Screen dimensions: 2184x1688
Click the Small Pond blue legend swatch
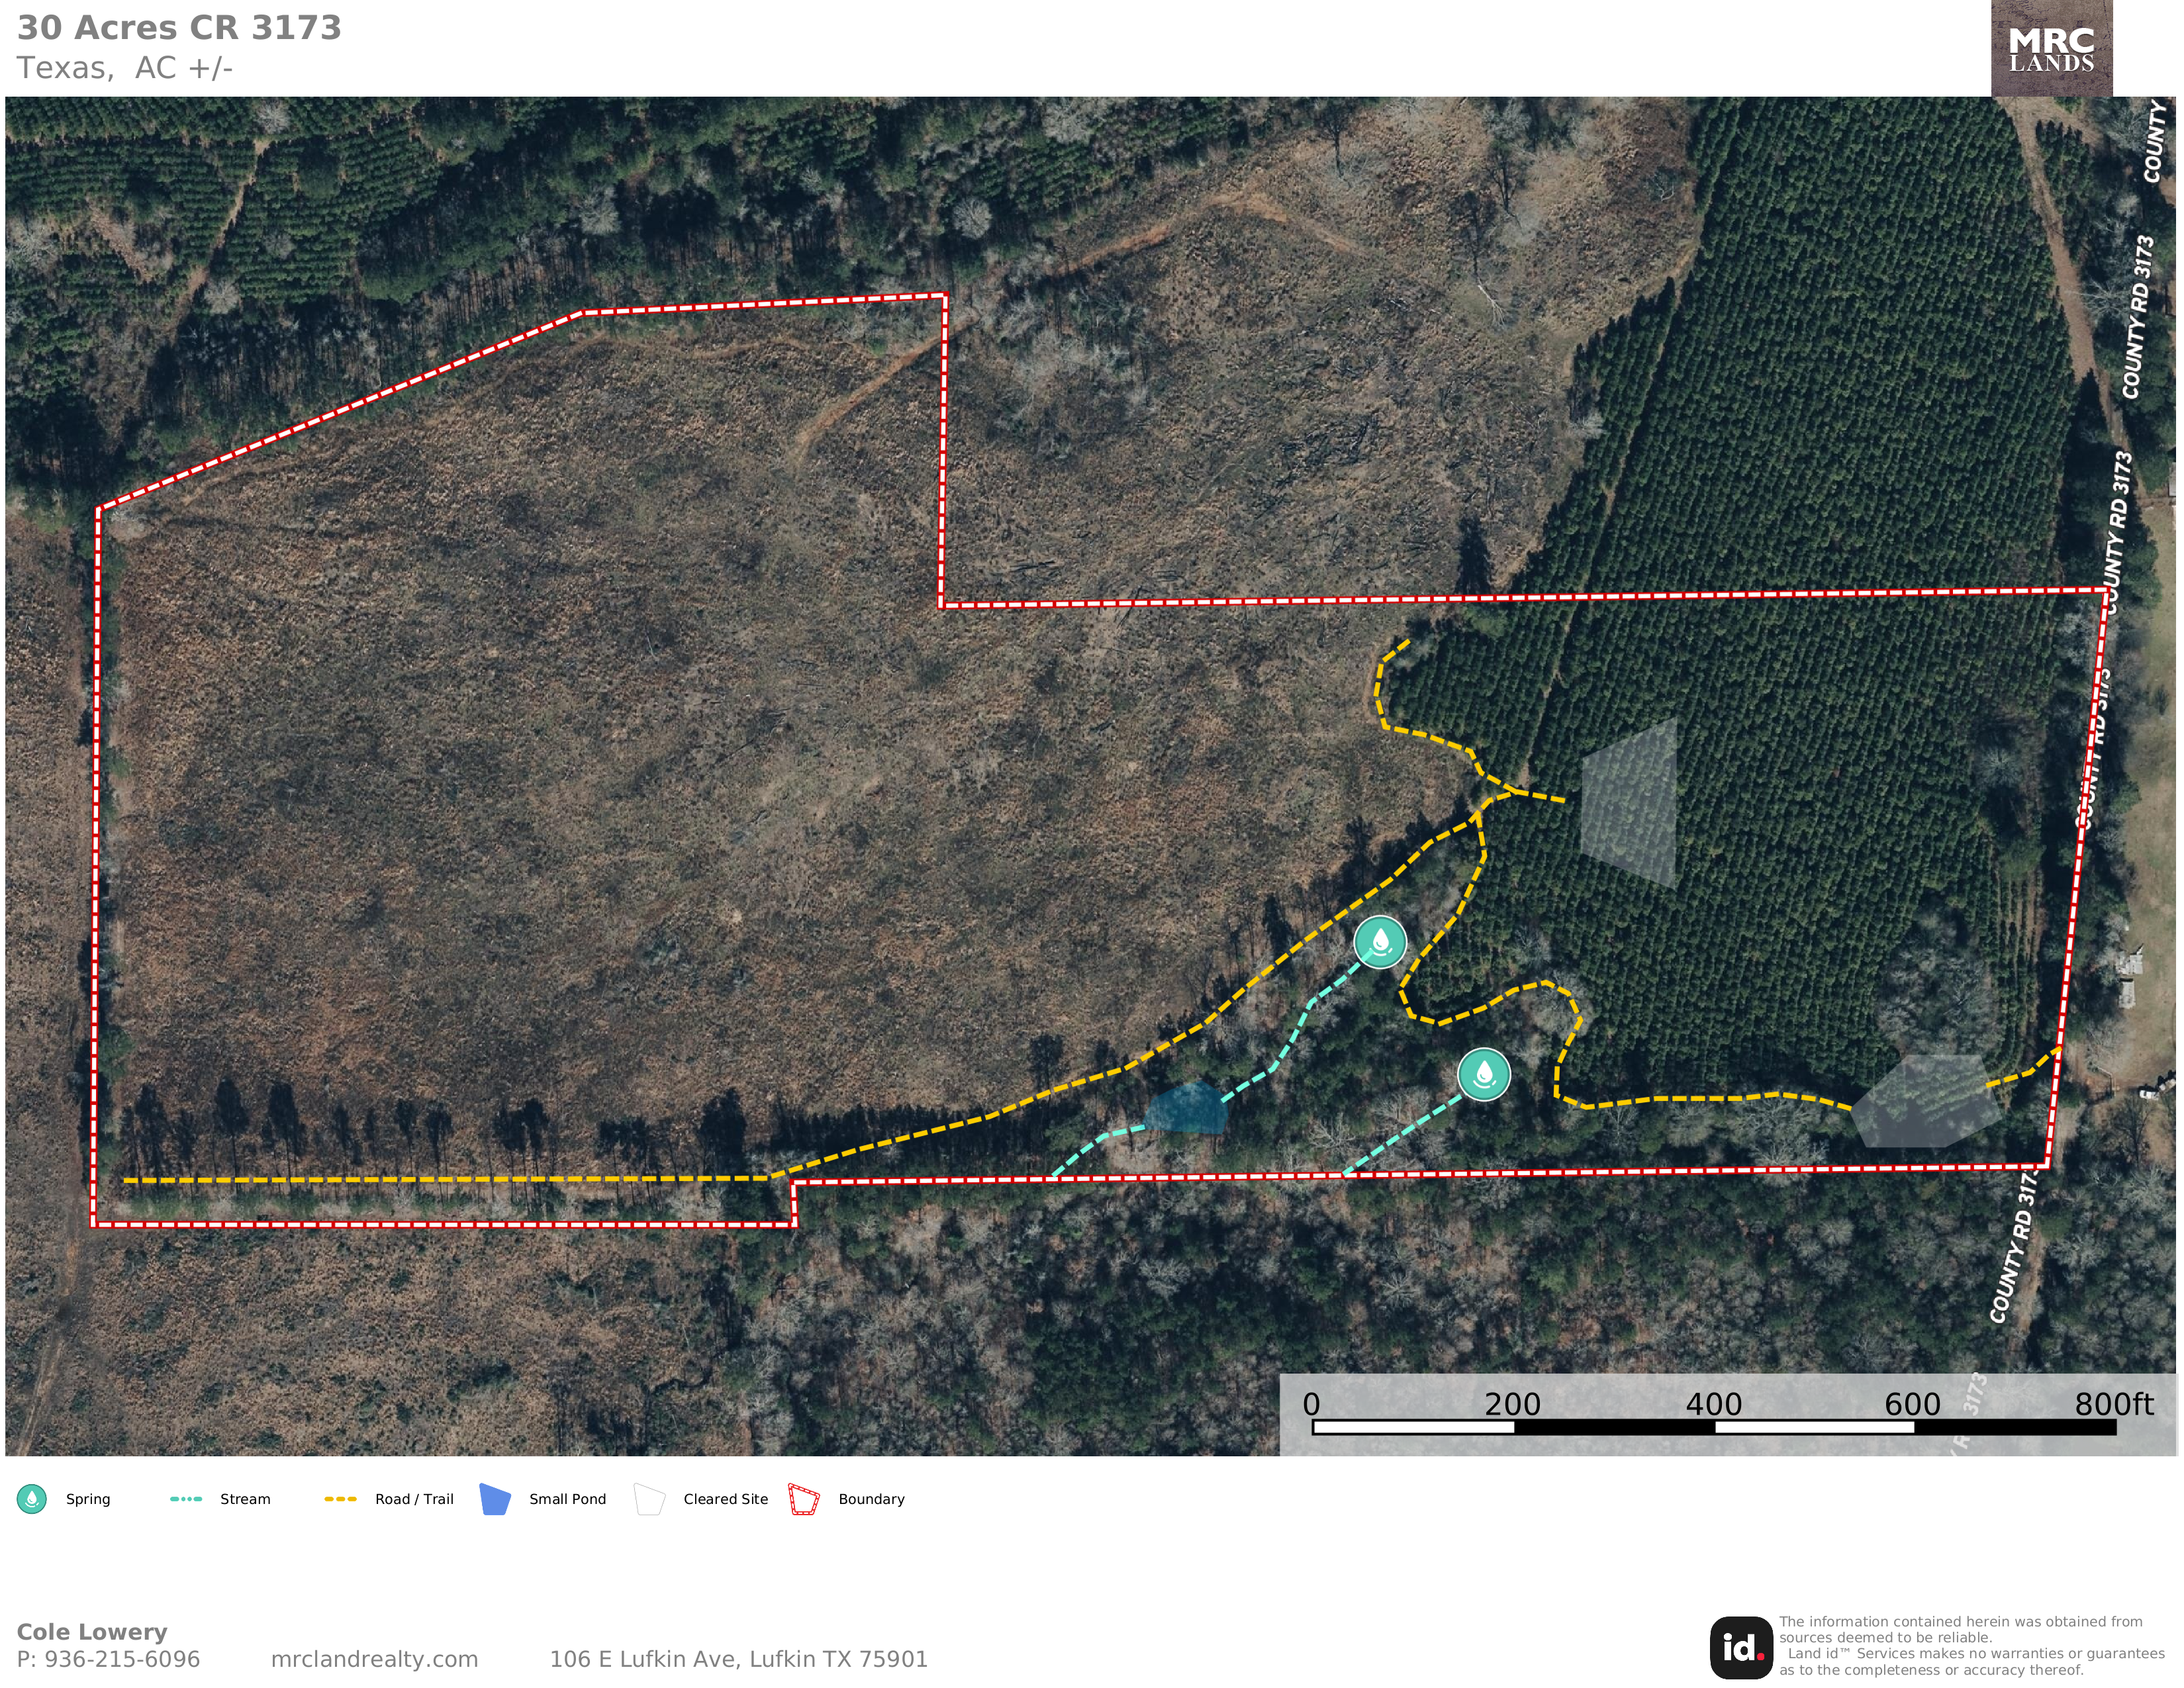(495, 1499)
